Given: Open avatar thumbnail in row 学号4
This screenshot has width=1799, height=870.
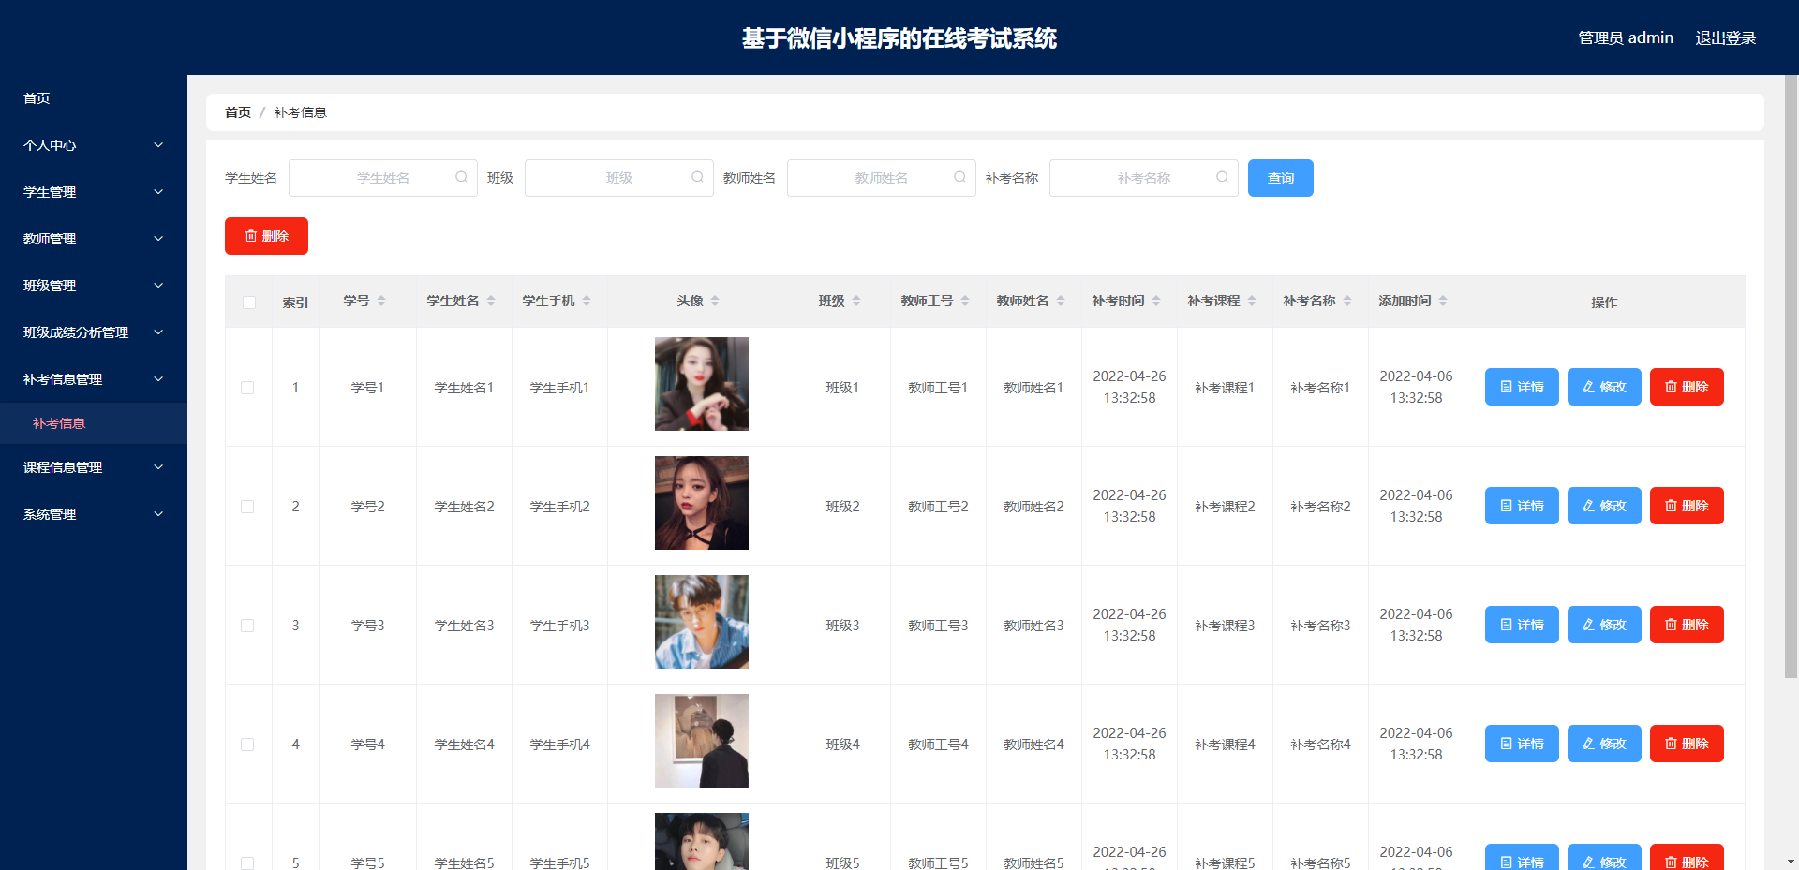Looking at the screenshot, I should [702, 741].
